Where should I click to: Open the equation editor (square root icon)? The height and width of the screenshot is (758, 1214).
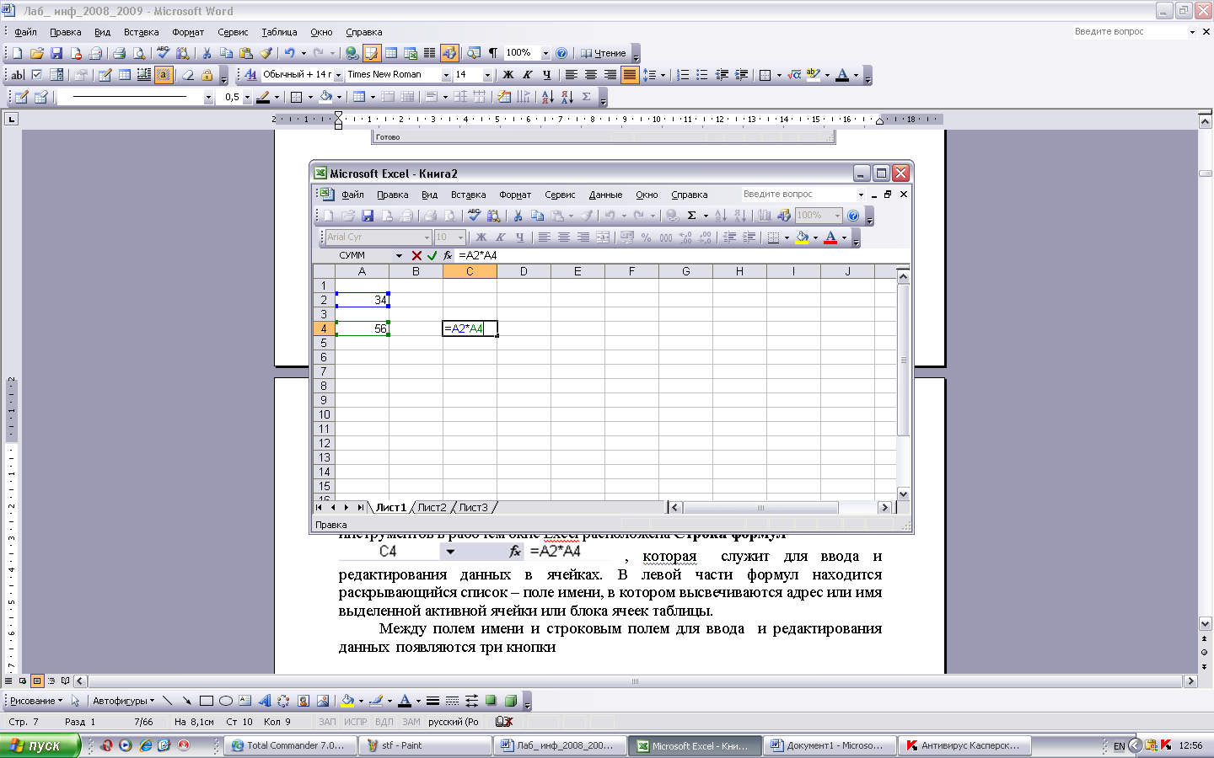point(794,75)
